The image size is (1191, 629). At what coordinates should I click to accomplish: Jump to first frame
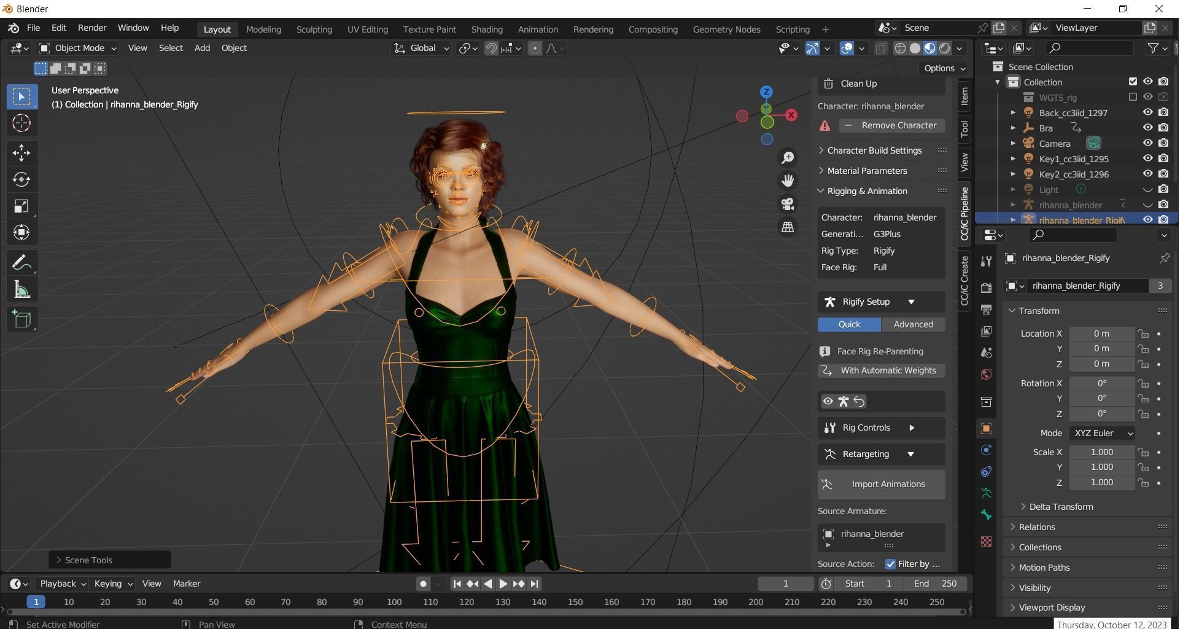(457, 584)
